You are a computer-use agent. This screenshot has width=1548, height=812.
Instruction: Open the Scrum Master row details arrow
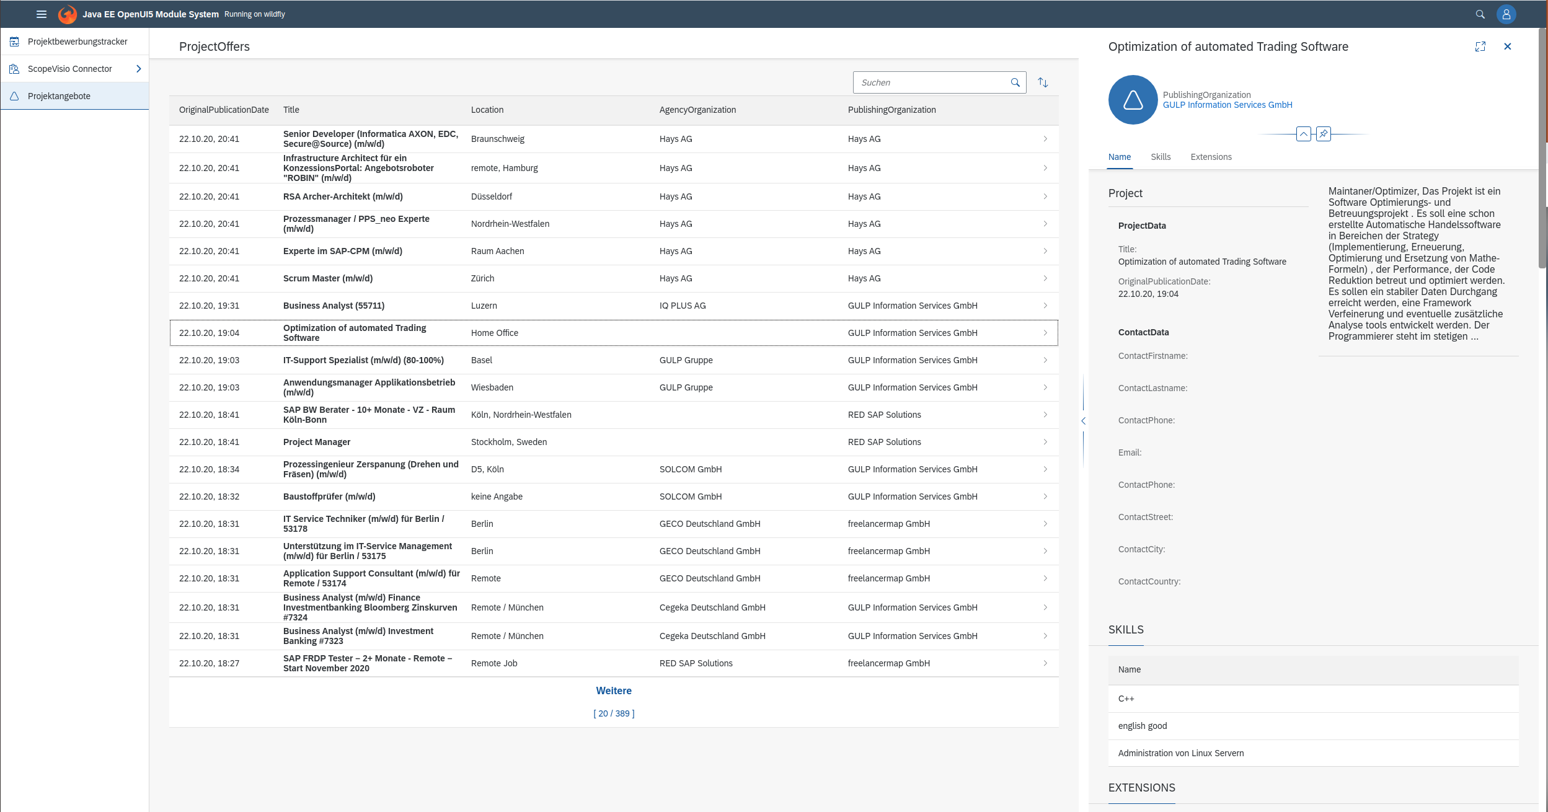click(1045, 278)
